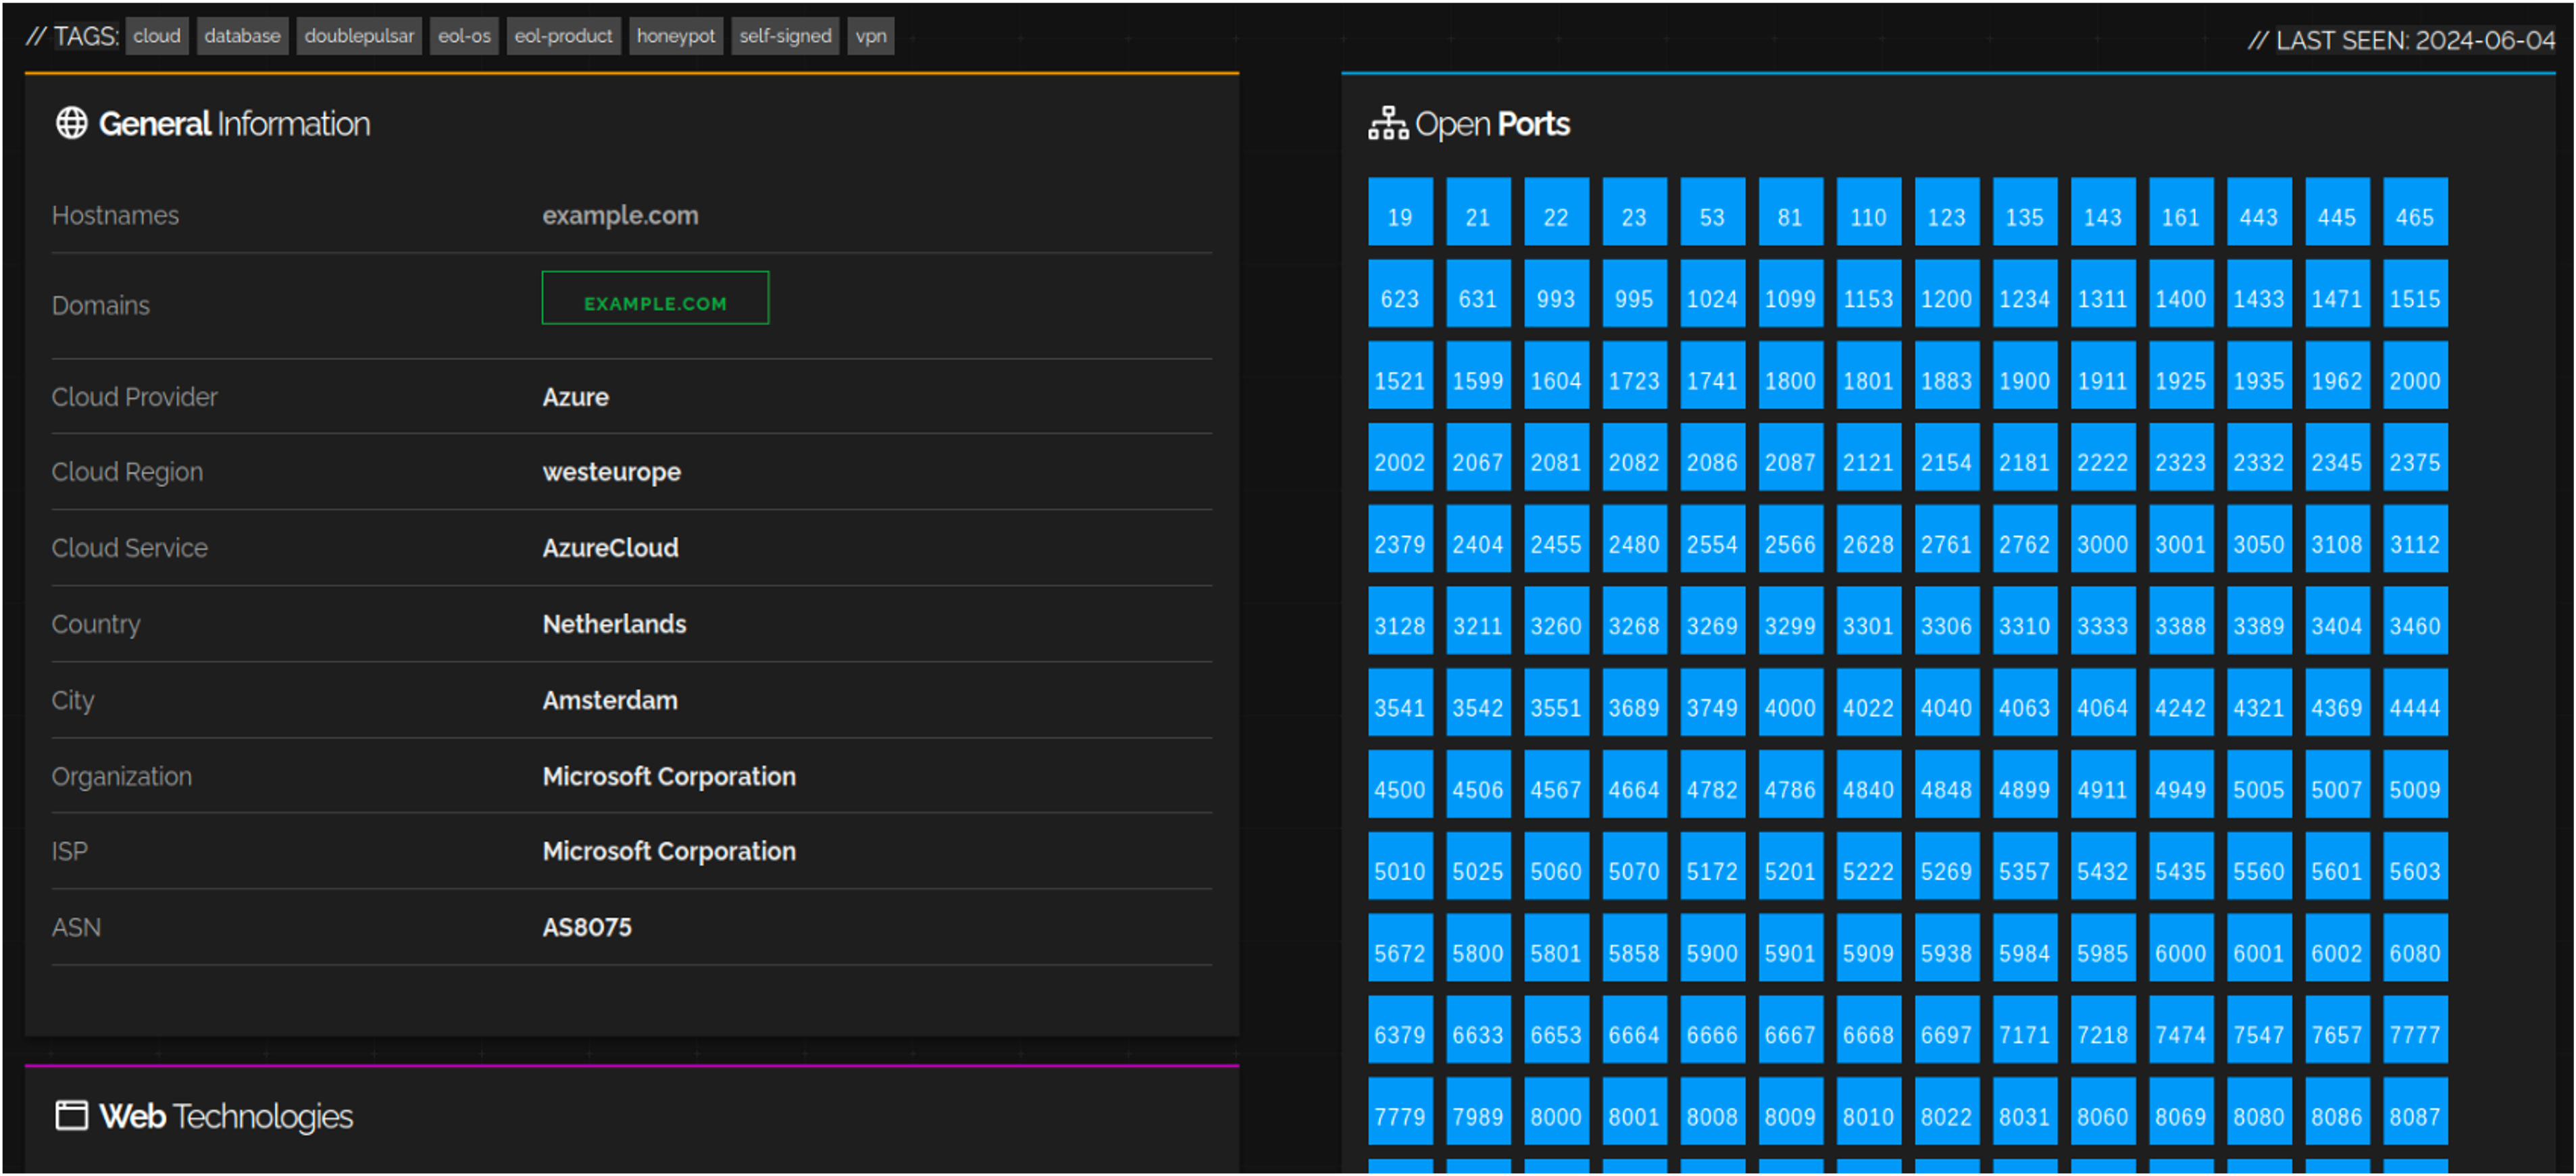This screenshot has width=2576, height=1176.
Task: Select the cloud tag
Action: (x=157, y=36)
